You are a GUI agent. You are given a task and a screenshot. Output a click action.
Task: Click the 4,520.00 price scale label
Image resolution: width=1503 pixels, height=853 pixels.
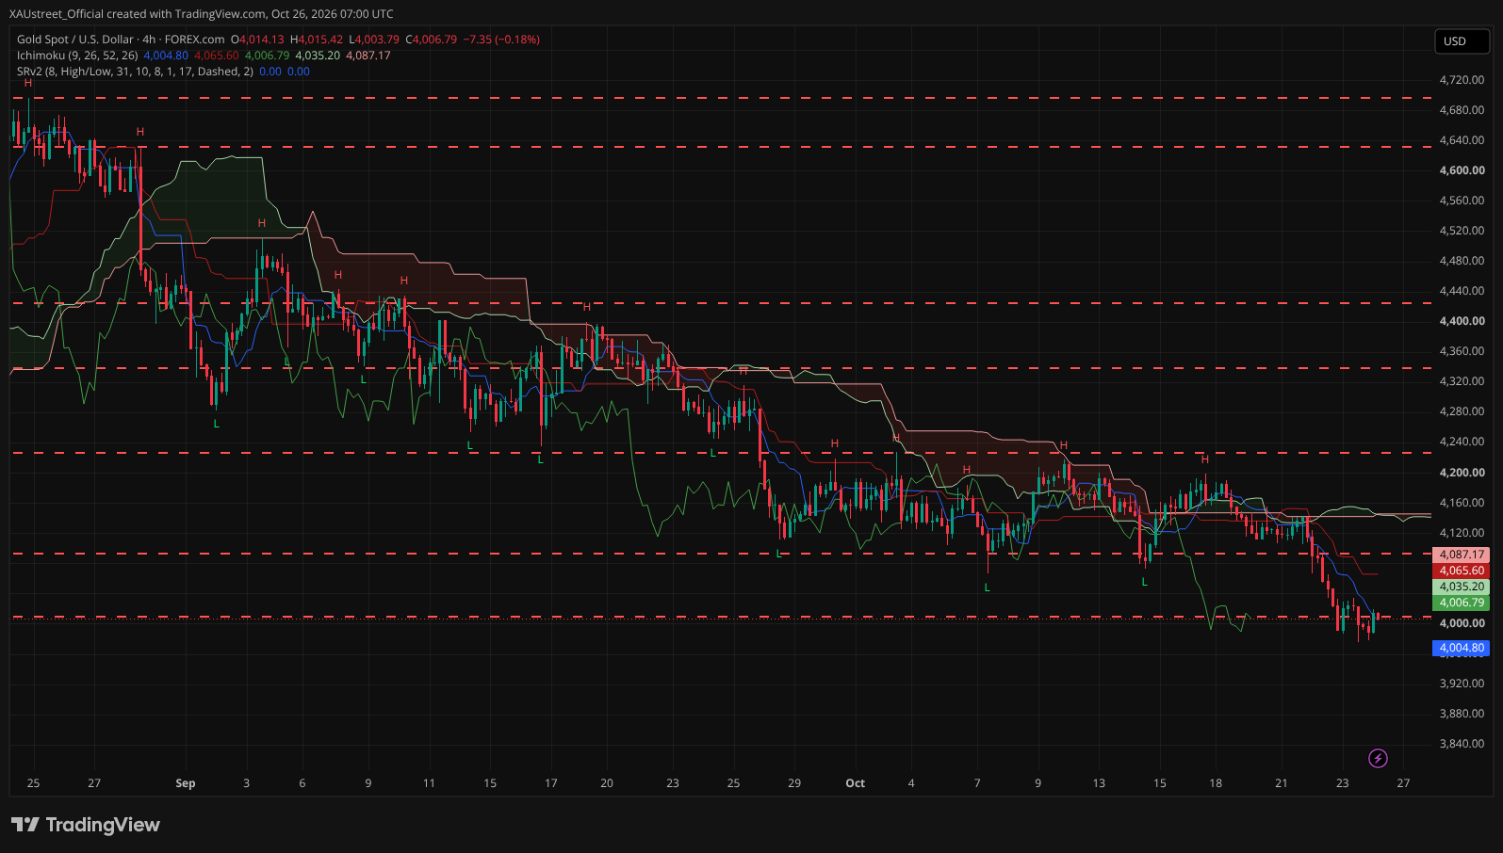click(1462, 231)
